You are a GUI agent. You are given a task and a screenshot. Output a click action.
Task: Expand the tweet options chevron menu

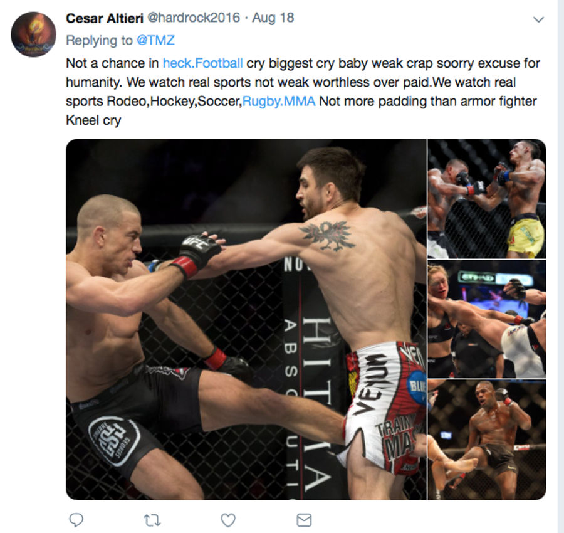coord(538,19)
